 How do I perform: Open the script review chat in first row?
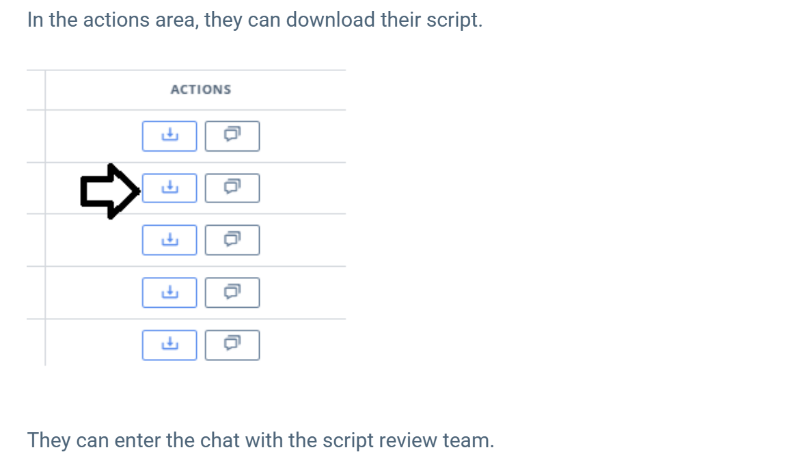tap(232, 136)
